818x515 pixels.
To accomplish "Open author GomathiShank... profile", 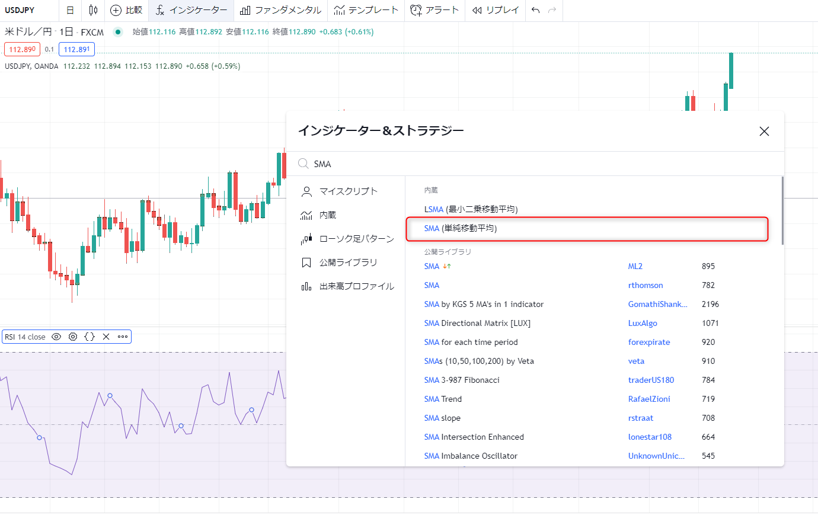I will tap(658, 304).
